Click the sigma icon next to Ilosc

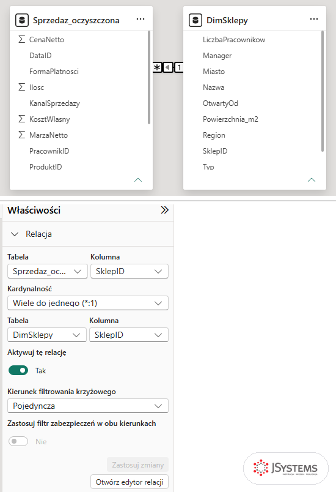[21, 87]
